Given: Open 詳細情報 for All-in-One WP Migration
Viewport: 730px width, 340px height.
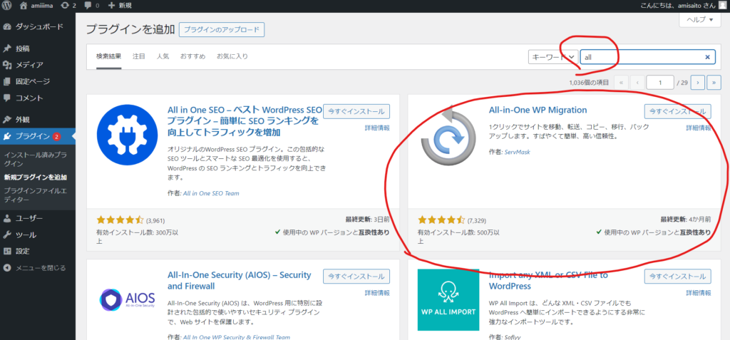Looking at the screenshot, I should (699, 128).
